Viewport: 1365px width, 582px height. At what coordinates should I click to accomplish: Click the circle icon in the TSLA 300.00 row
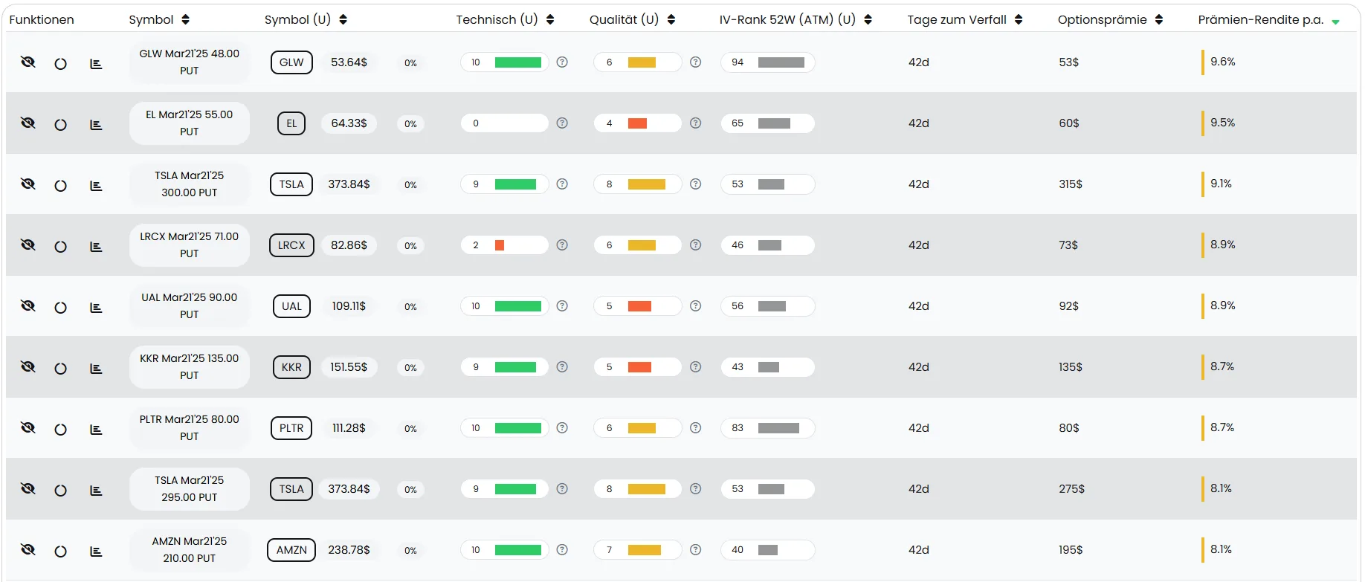tap(61, 186)
